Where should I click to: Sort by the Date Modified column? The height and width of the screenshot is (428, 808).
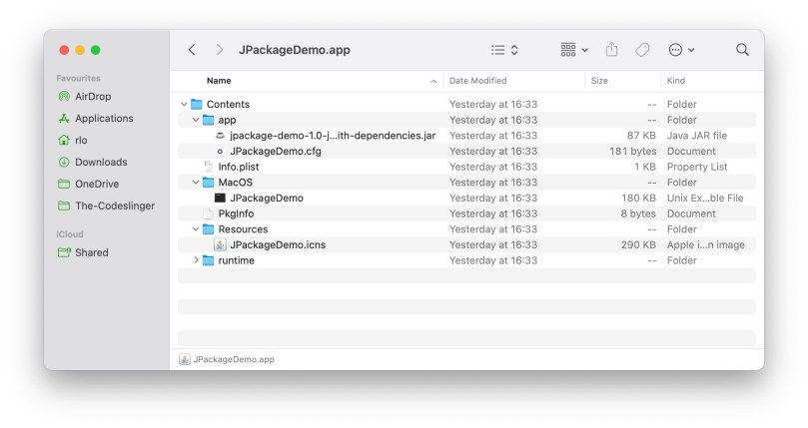tap(478, 81)
